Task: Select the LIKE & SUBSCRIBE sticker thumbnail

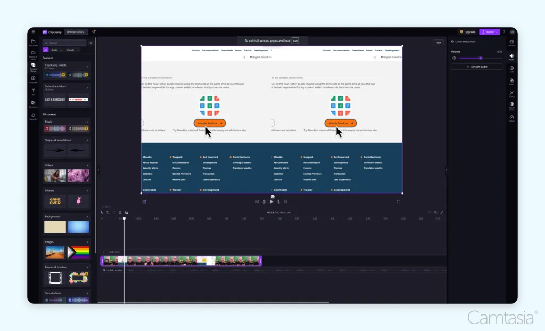Action: pos(55,100)
